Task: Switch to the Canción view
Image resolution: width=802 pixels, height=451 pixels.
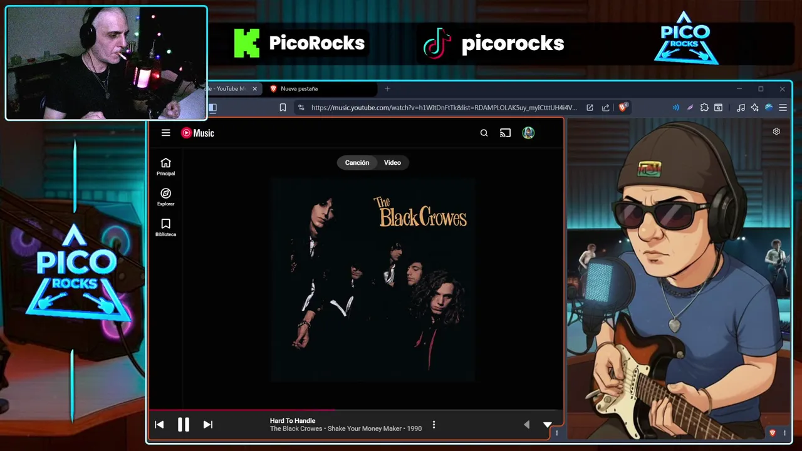Action: point(357,163)
